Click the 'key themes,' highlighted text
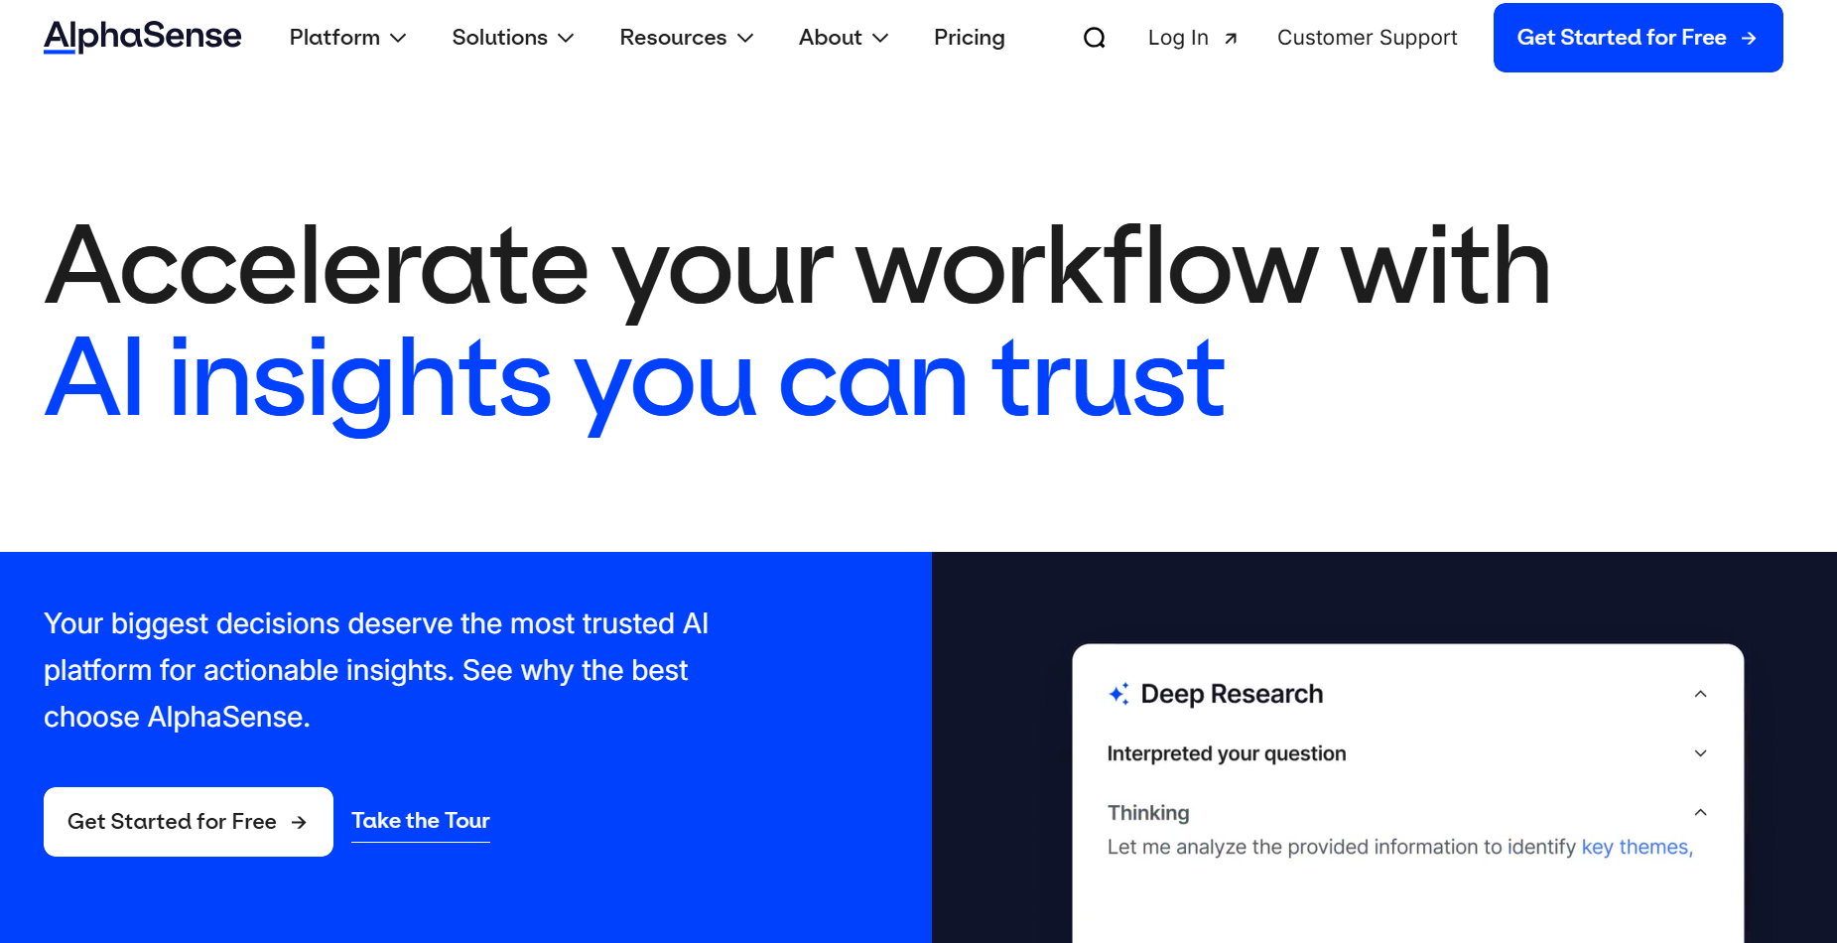Image resolution: width=1837 pixels, height=943 pixels. [x=1637, y=847]
